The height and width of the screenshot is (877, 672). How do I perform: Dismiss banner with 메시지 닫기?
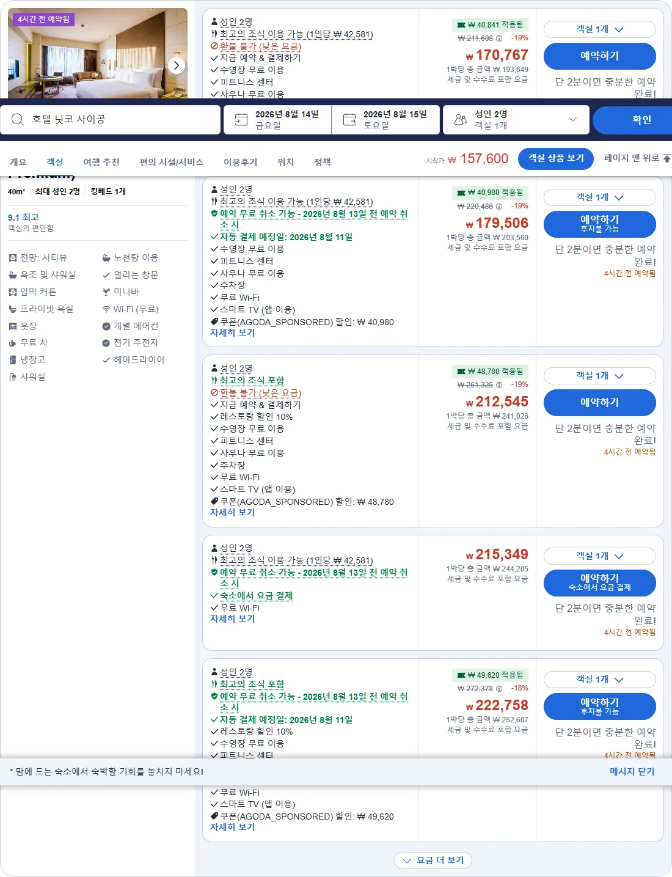point(632,772)
